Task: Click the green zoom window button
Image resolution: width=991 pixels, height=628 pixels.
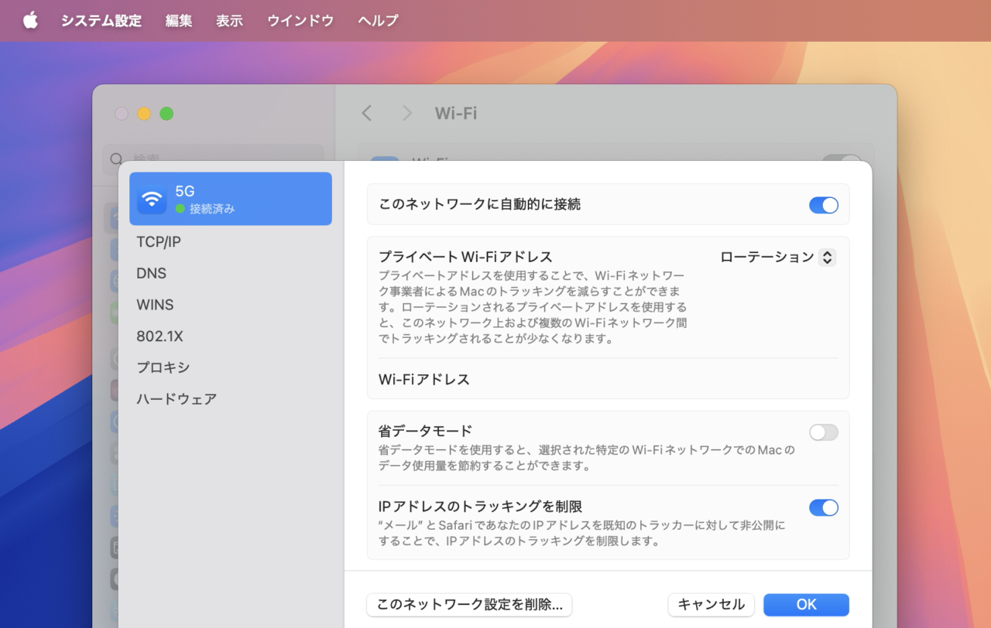Action: point(166,114)
